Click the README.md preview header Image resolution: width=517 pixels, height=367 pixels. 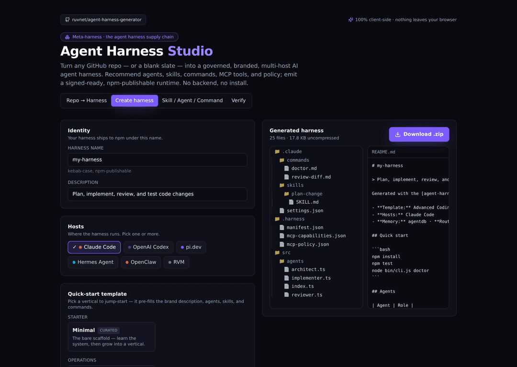(x=408, y=152)
